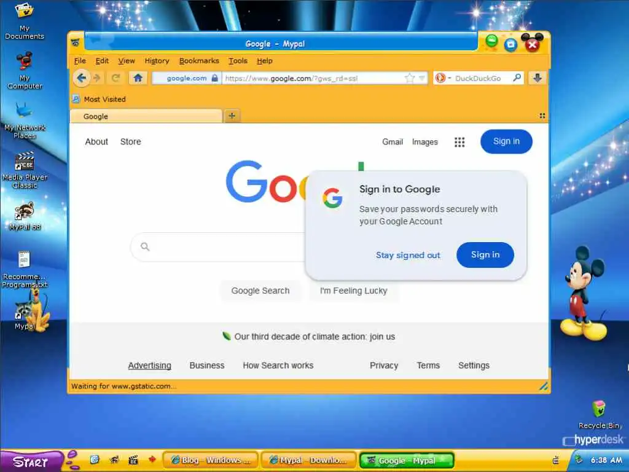Open the URL history dropdown arrow
The height and width of the screenshot is (472, 629).
point(421,78)
